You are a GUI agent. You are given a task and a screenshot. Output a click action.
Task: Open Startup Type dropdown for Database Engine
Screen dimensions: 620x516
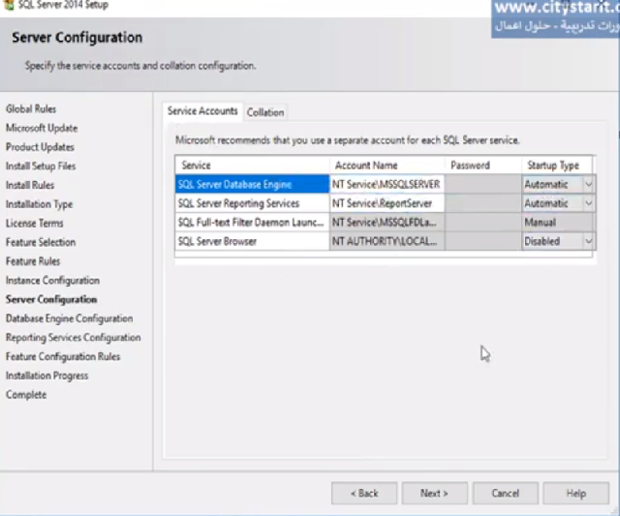(x=589, y=184)
